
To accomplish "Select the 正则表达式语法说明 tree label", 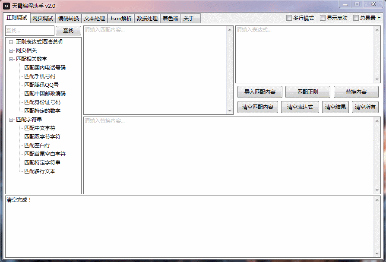I will pyautogui.click(x=39, y=42).
